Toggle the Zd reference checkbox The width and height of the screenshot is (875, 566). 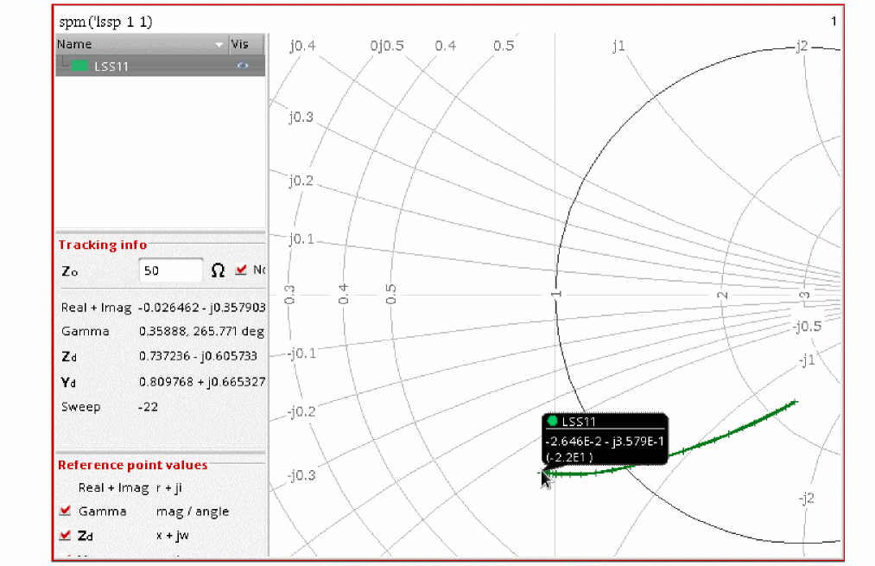coord(66,535)
